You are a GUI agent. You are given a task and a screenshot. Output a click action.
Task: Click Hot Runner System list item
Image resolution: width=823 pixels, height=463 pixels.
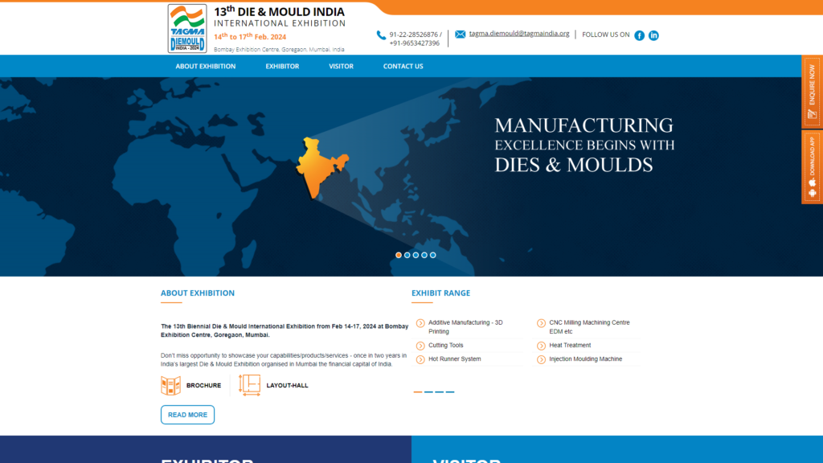point(455,359)
